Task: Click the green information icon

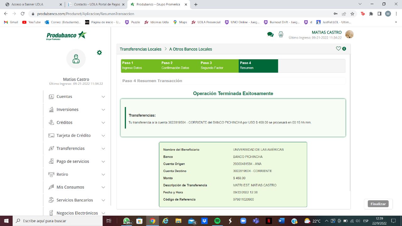Action: (344, 49)
